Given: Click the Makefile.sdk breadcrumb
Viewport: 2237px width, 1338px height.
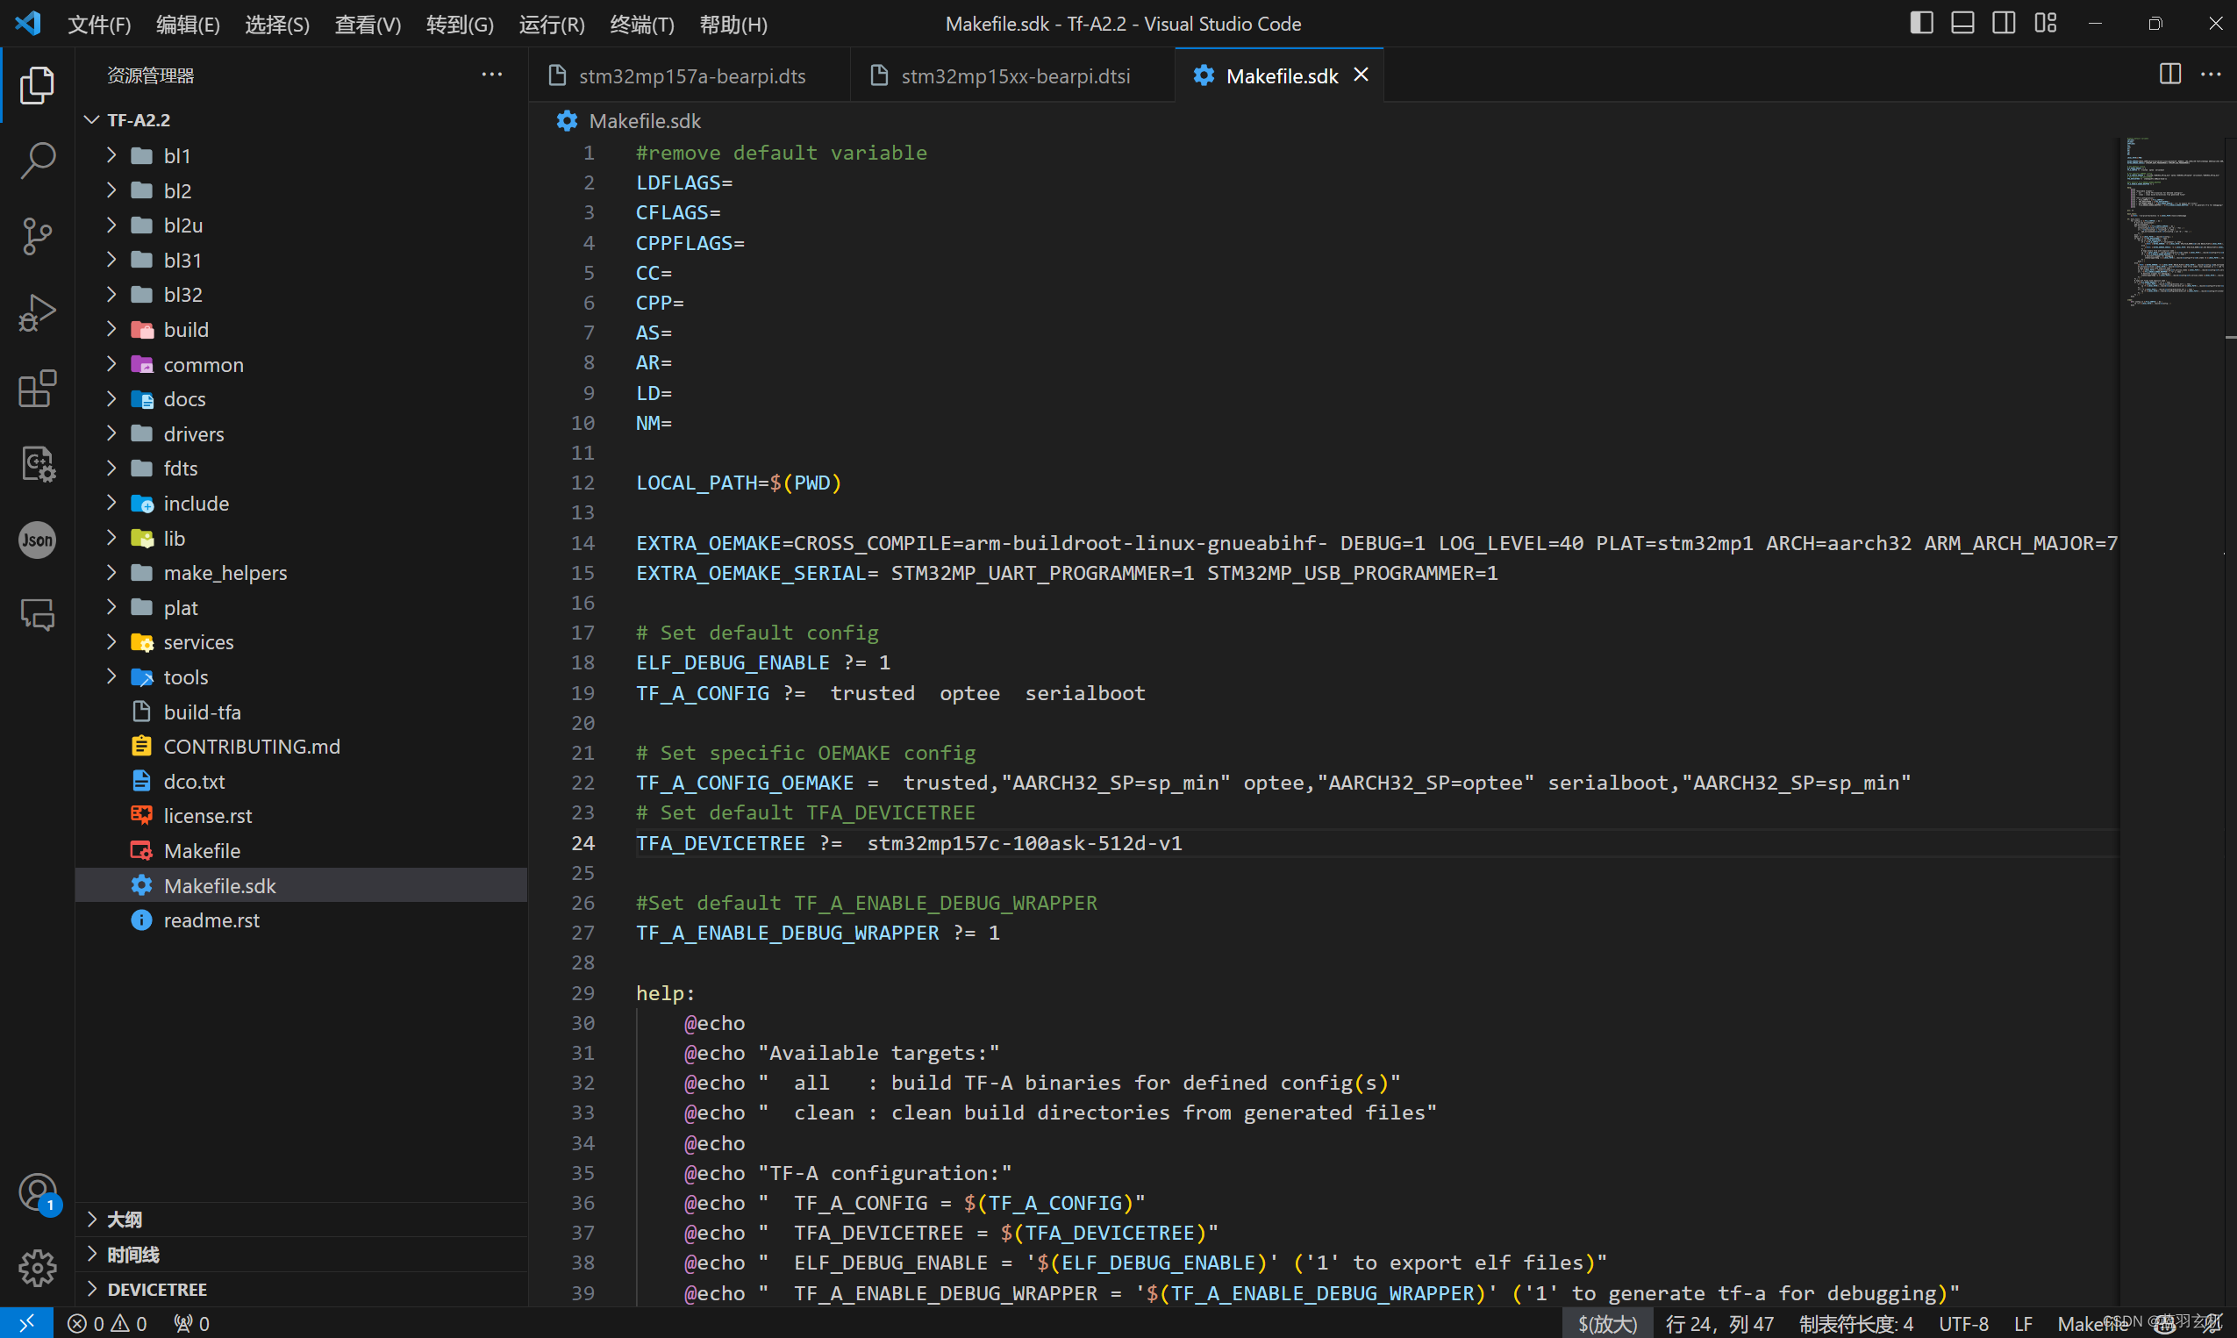Looking at the screenshot, I should tap(644, 121).
